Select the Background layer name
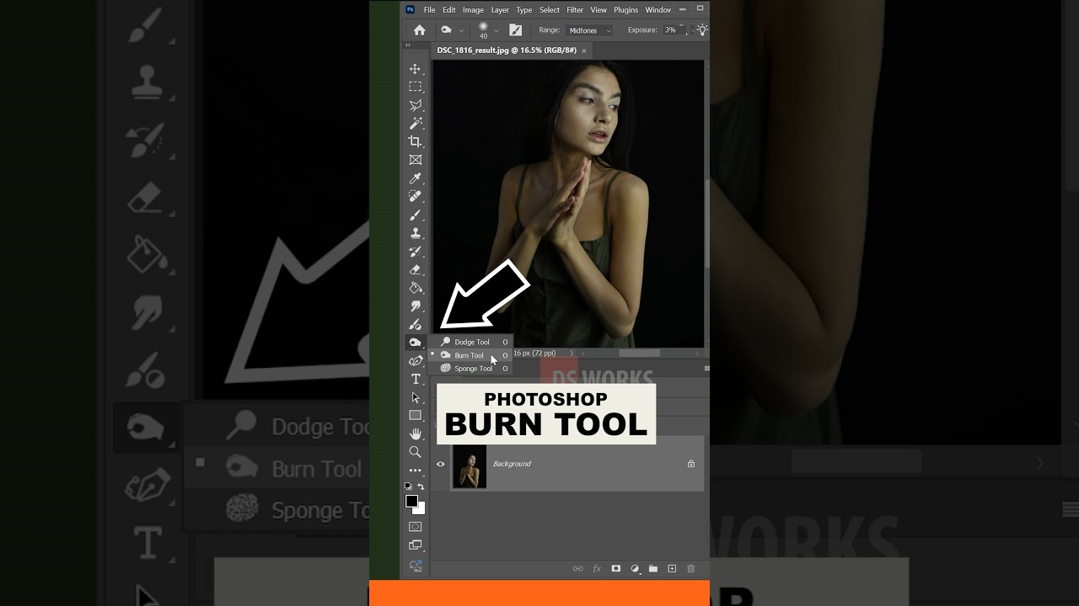 (512, 464)
